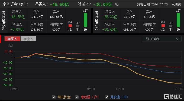The height and width of the screenshot is (101, 184).
Task: Click the chevron arrow in 叠加指数 box
Action: tap(177, 39)
